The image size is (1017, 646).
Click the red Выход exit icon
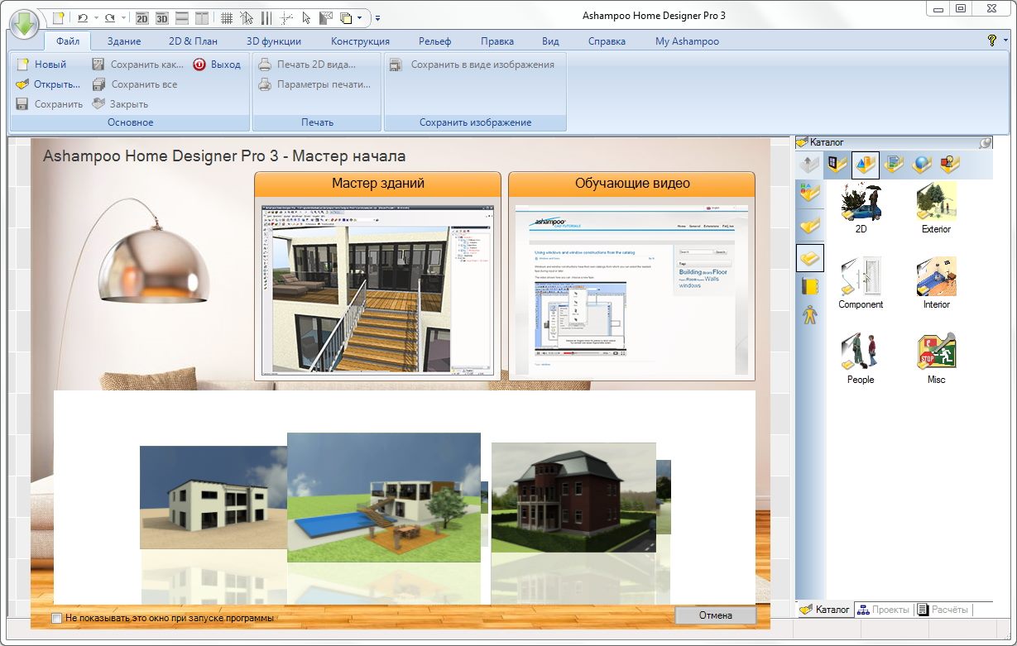click(199, 65)
